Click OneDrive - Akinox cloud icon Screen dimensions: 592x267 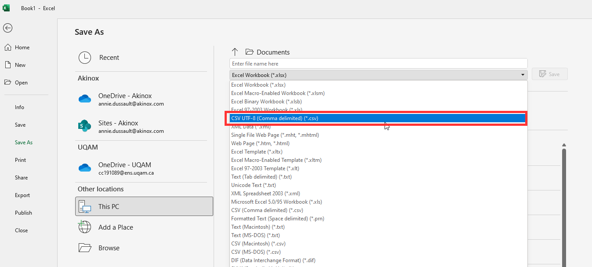84,99
